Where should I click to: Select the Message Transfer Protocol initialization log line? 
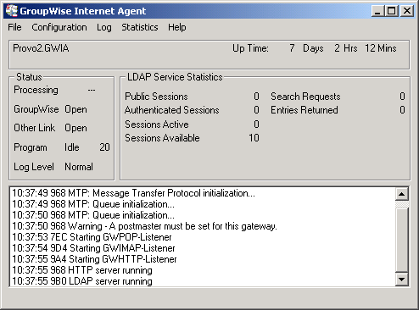tap(133, 193)
